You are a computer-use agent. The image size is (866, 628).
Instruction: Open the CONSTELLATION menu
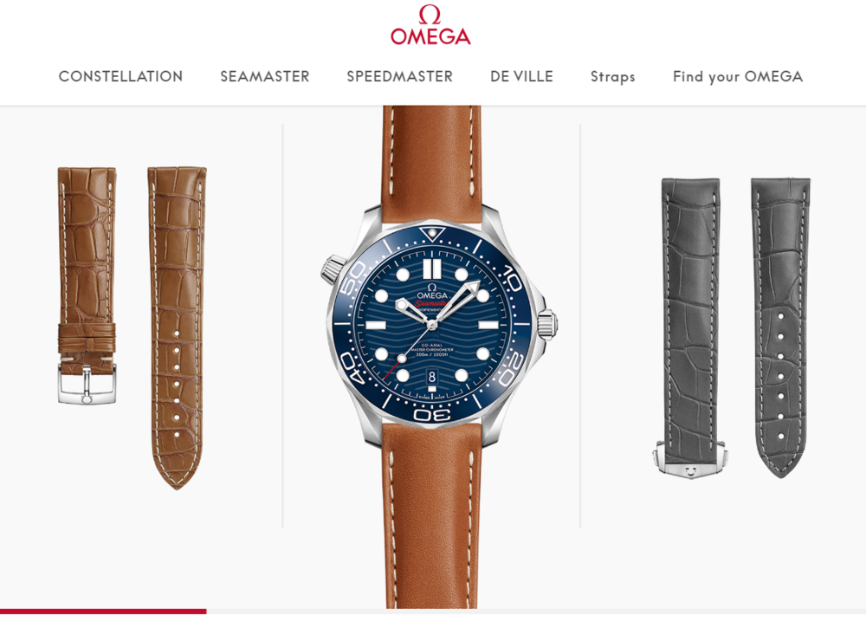(x=120, y=76)
